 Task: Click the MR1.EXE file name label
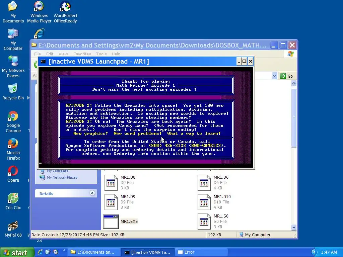pyautogui.click(x=129, y=222)
